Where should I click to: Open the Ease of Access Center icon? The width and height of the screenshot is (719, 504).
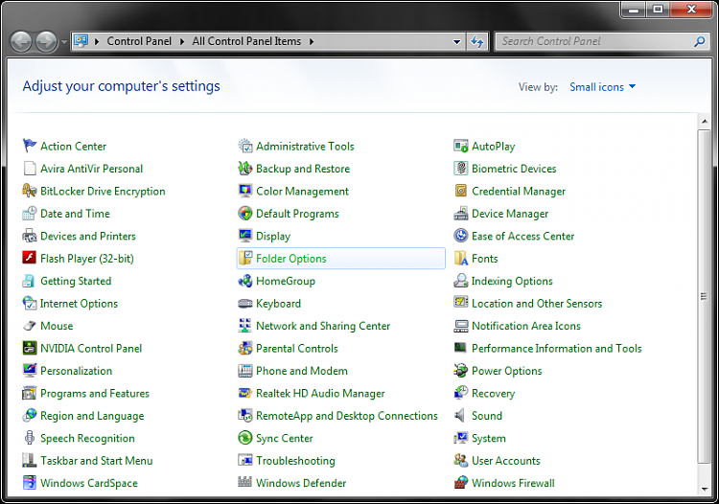[x=461, y=236]
